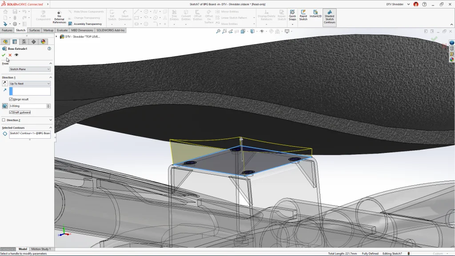The height and width of the screenshot is (256, 455).
Task: Open the Evaluate ribbon tab
Action: click(62, 30)
